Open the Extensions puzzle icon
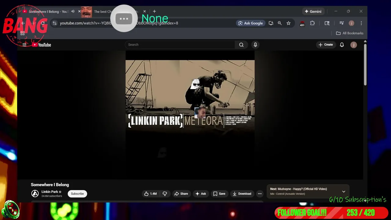The image size is (391, 220). [312, 23]
